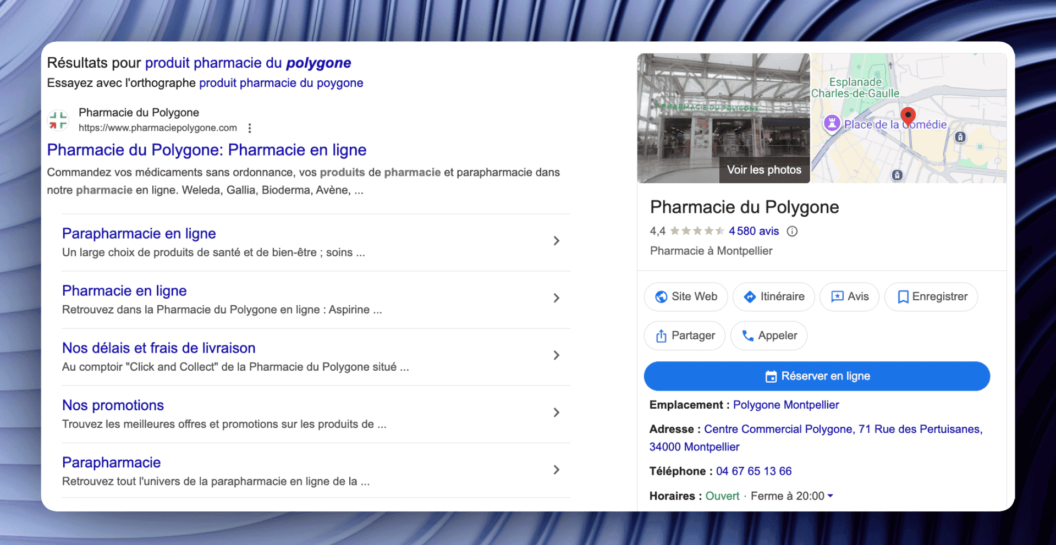
Task: Open the 4 580 avis reviews link
Action: (754, 231)
